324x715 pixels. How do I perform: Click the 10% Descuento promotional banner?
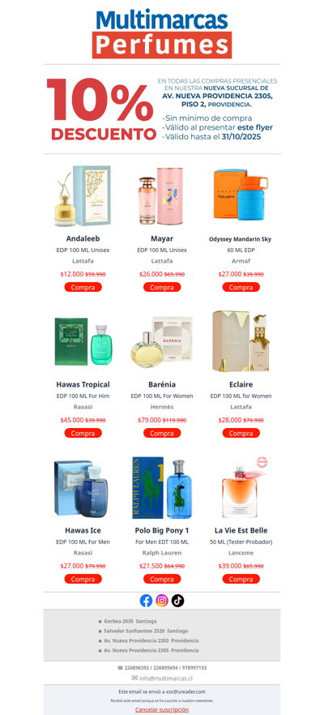[x=162, y=109]
